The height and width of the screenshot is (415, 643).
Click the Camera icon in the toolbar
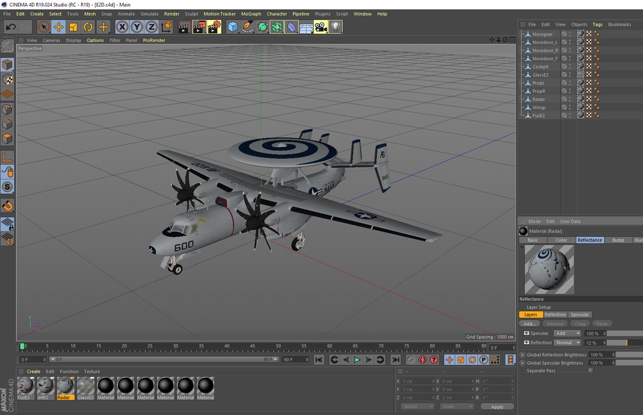320,27
